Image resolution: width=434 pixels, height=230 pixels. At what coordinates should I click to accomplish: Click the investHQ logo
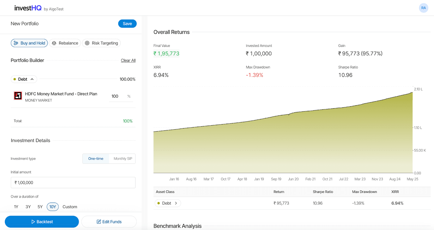[28, 8]
